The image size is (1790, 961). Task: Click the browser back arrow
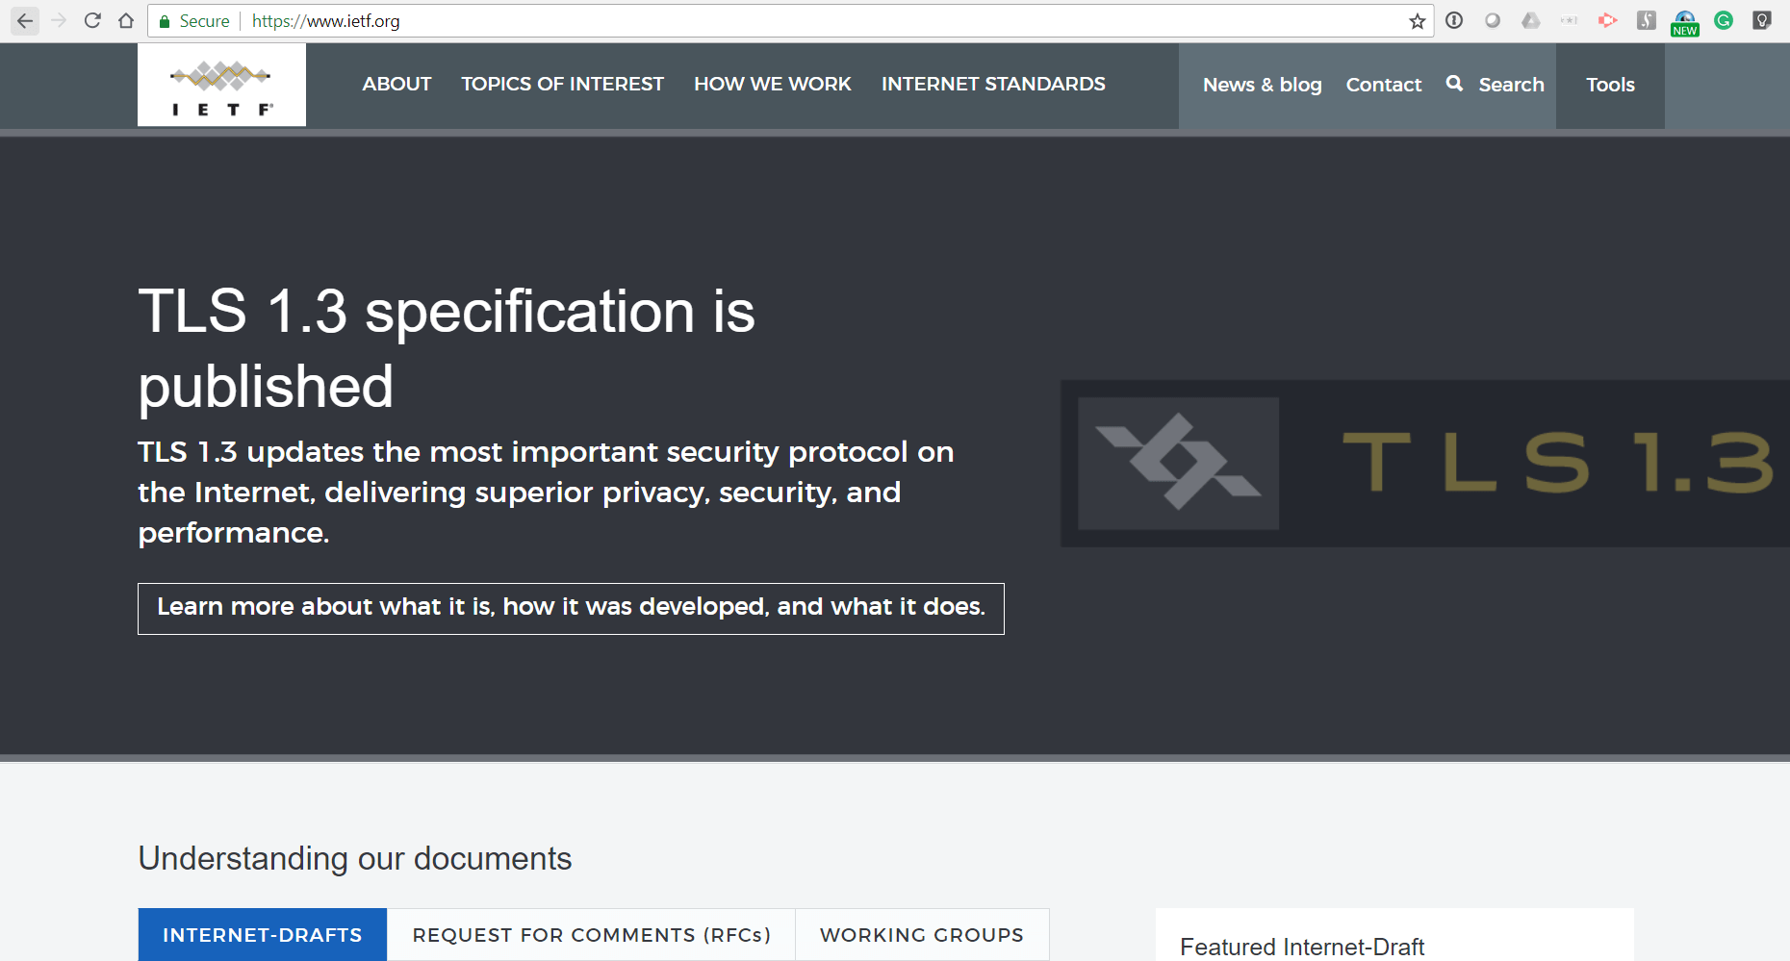click(25, 21)
